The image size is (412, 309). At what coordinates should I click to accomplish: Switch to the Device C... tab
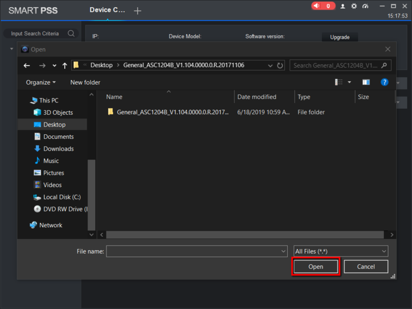coord(107,10)
